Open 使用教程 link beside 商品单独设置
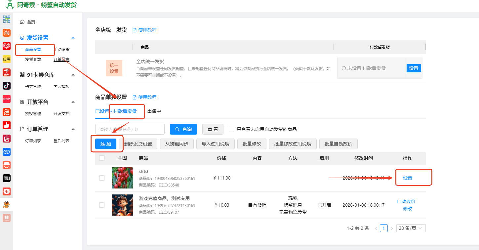Image resolution: width=479 pixels, height=250 pixels. tap(145, 97)
